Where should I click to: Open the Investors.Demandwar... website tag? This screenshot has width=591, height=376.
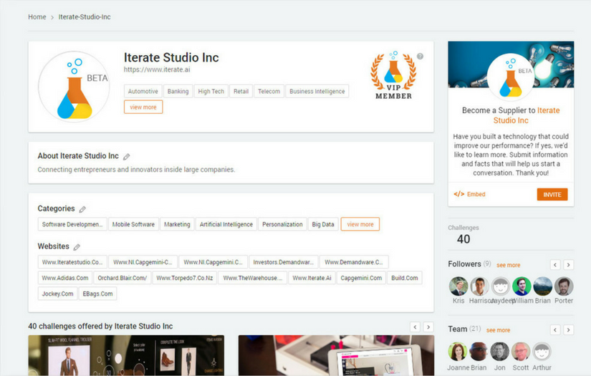coord(284,262)
